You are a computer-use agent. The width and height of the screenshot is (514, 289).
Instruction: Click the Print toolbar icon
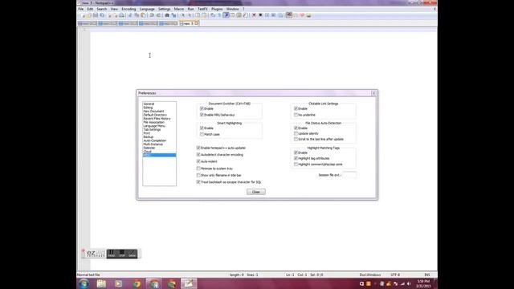tap(121, 15)
